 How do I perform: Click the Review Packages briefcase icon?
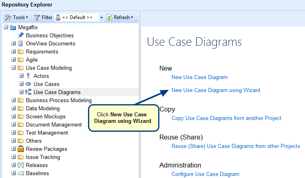[x=21, y=149]
